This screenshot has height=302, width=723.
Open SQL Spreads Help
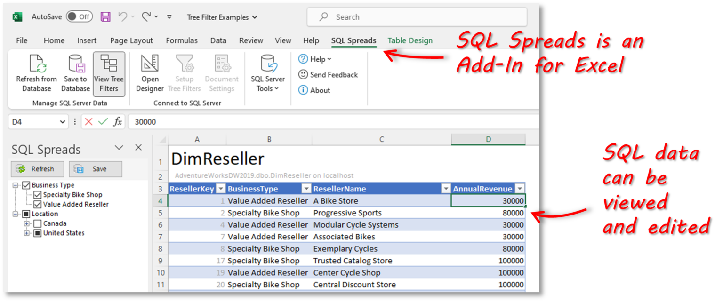314,59
